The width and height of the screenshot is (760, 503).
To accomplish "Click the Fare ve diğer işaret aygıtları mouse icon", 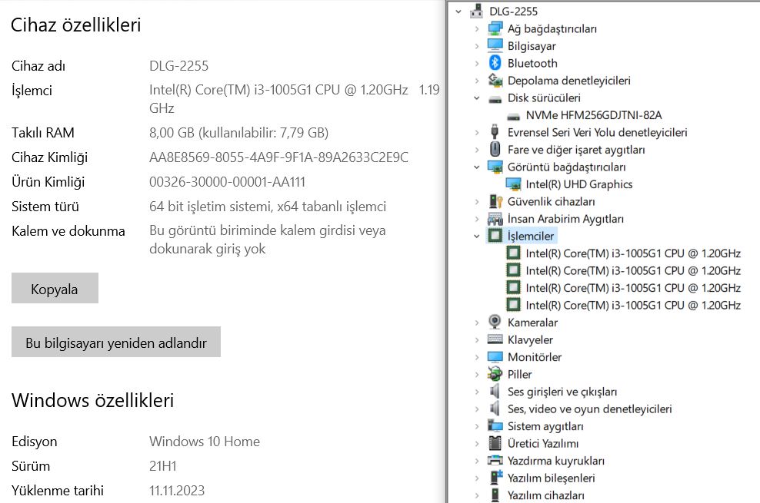I will (495, 150).
